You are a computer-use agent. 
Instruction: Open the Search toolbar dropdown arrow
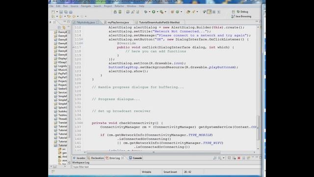(x=197, y=12)
